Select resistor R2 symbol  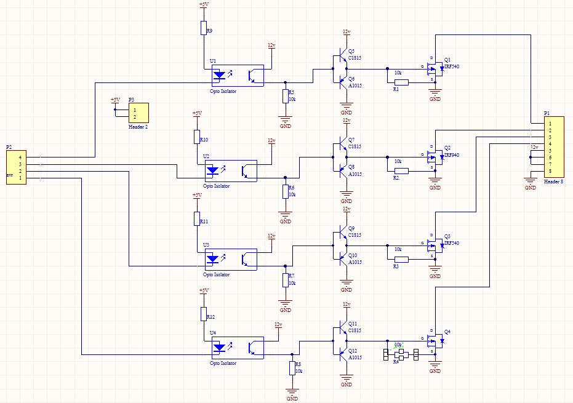(x=401, y=170)
